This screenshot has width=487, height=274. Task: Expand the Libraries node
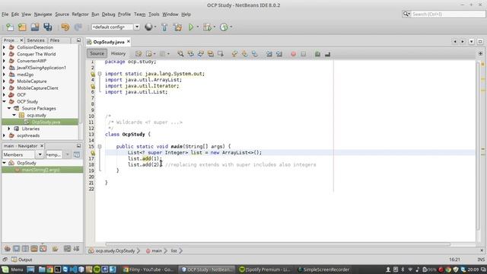(9, 129)
